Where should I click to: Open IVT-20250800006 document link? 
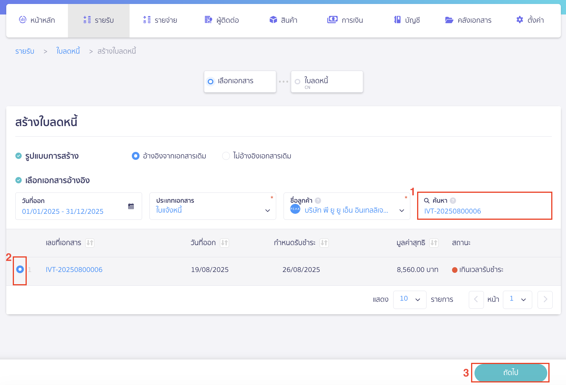click(74, 269)
